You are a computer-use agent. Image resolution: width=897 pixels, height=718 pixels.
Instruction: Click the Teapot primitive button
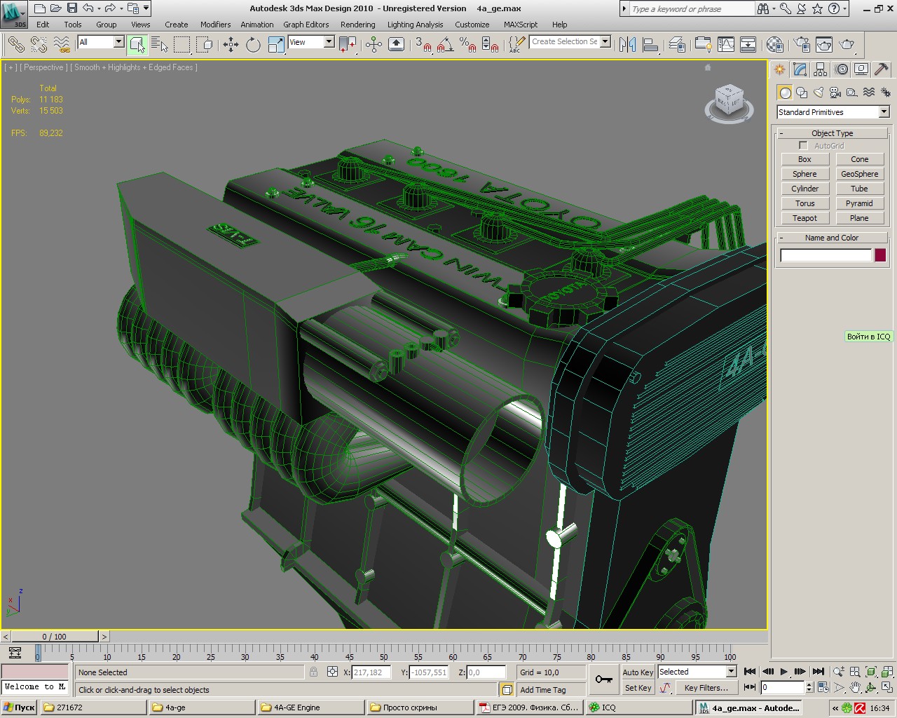tap(804, 218)
